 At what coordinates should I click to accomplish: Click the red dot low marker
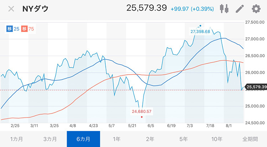pos(142,117)
